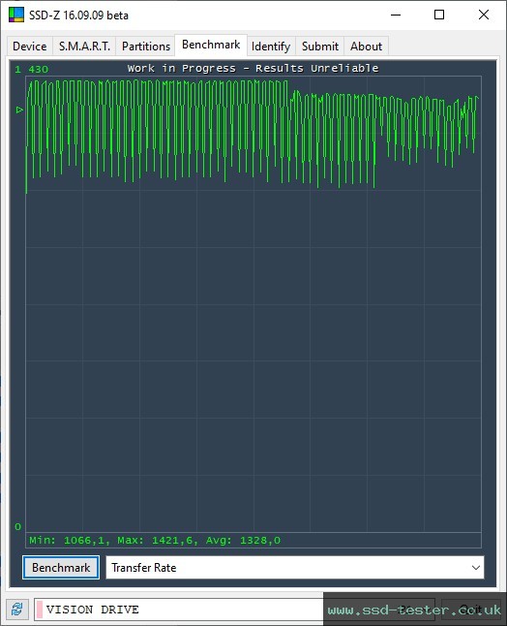Click the SSD-Z application icon

click(16, 15)
